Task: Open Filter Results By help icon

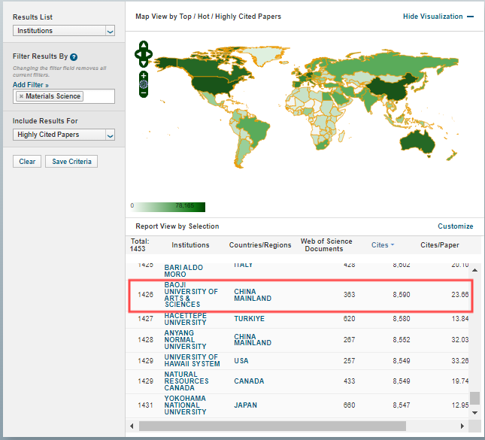Action: tap(74, 57)
